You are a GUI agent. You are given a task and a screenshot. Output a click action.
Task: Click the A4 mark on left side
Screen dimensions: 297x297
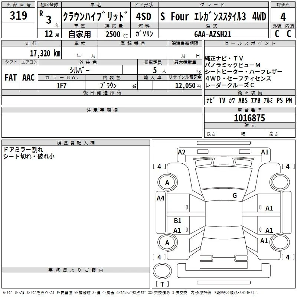[x=160, y=198]
